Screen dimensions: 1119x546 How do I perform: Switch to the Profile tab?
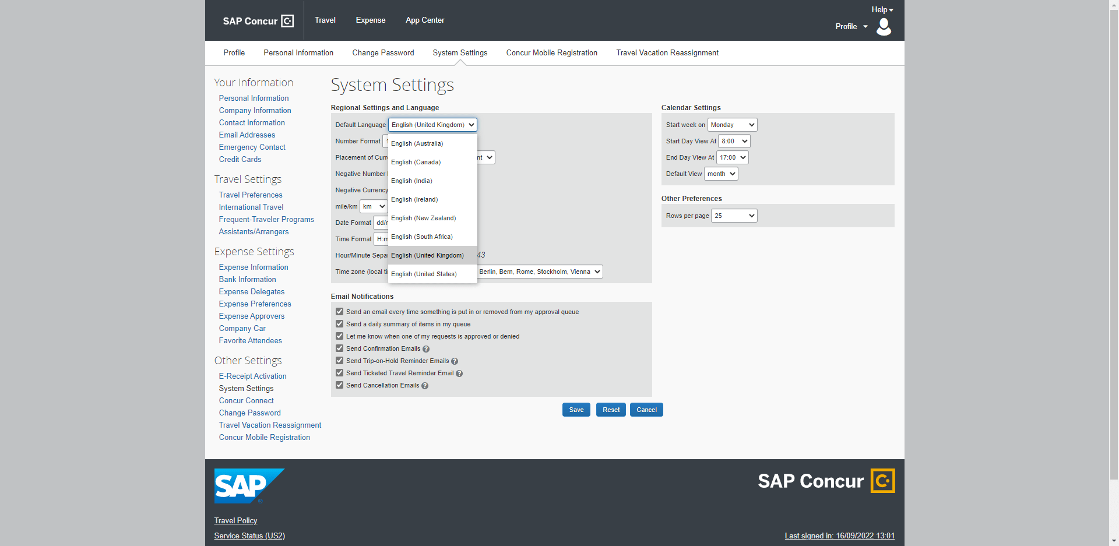coord(234,53)
